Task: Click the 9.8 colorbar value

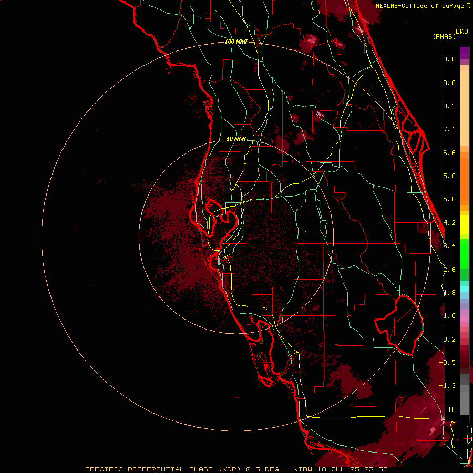Action: pos(449,59)
